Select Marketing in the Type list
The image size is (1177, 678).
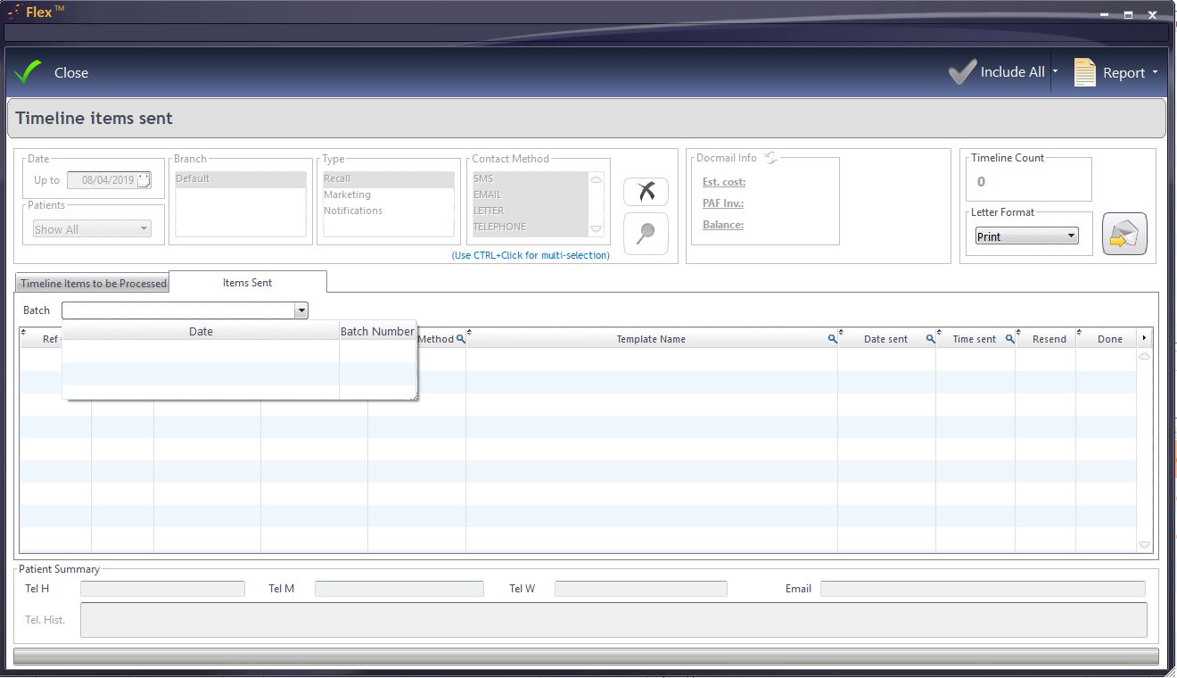389,194
